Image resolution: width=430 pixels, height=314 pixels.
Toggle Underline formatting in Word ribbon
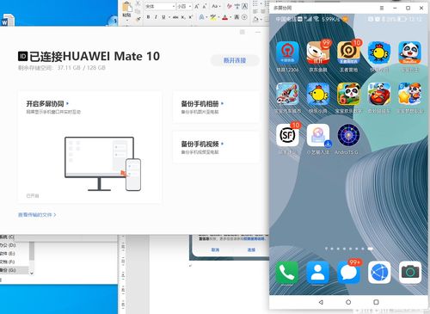coord(163,17)
